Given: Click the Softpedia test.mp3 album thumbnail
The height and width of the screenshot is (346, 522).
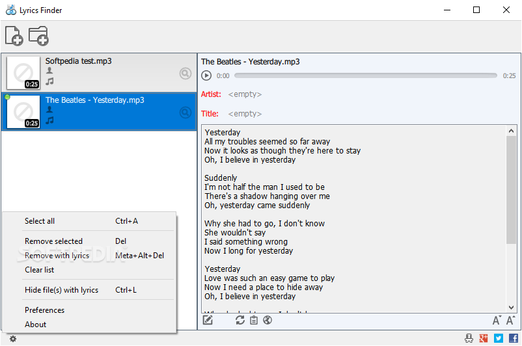Looking at the screenshot, I should coord(23,73).
